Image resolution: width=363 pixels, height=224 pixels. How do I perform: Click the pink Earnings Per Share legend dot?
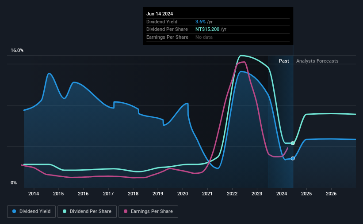coord(126,211)
